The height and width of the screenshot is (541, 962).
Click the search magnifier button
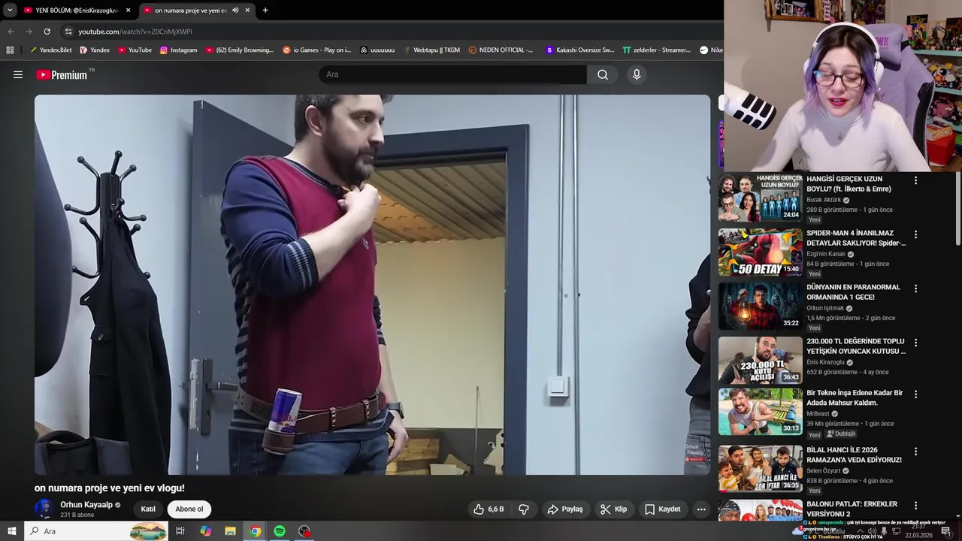[x=603, y=74]
